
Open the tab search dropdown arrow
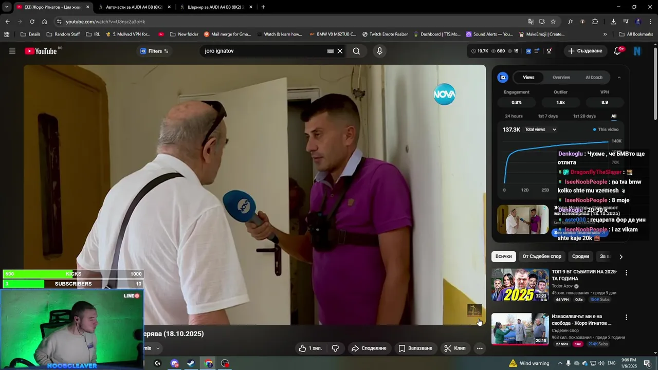point(7,7)
